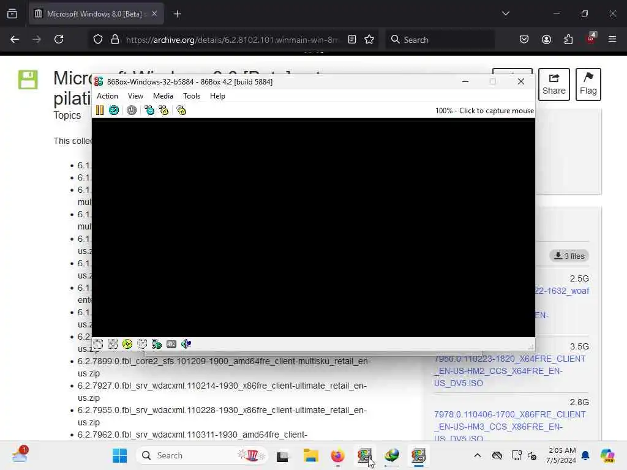Open the weather widget on taskbar

pos(20,455)
